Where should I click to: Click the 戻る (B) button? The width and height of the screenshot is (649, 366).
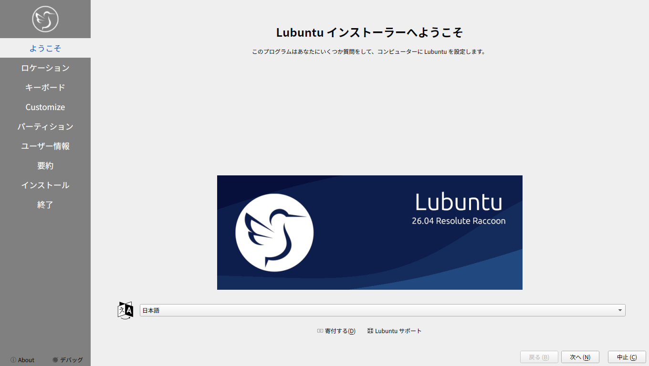coord(539,357)
